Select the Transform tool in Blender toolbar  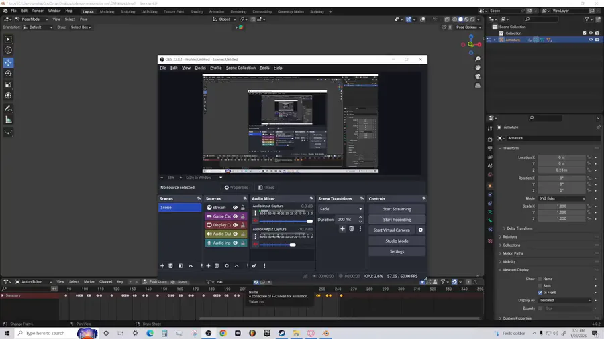(x=8, y=96)
